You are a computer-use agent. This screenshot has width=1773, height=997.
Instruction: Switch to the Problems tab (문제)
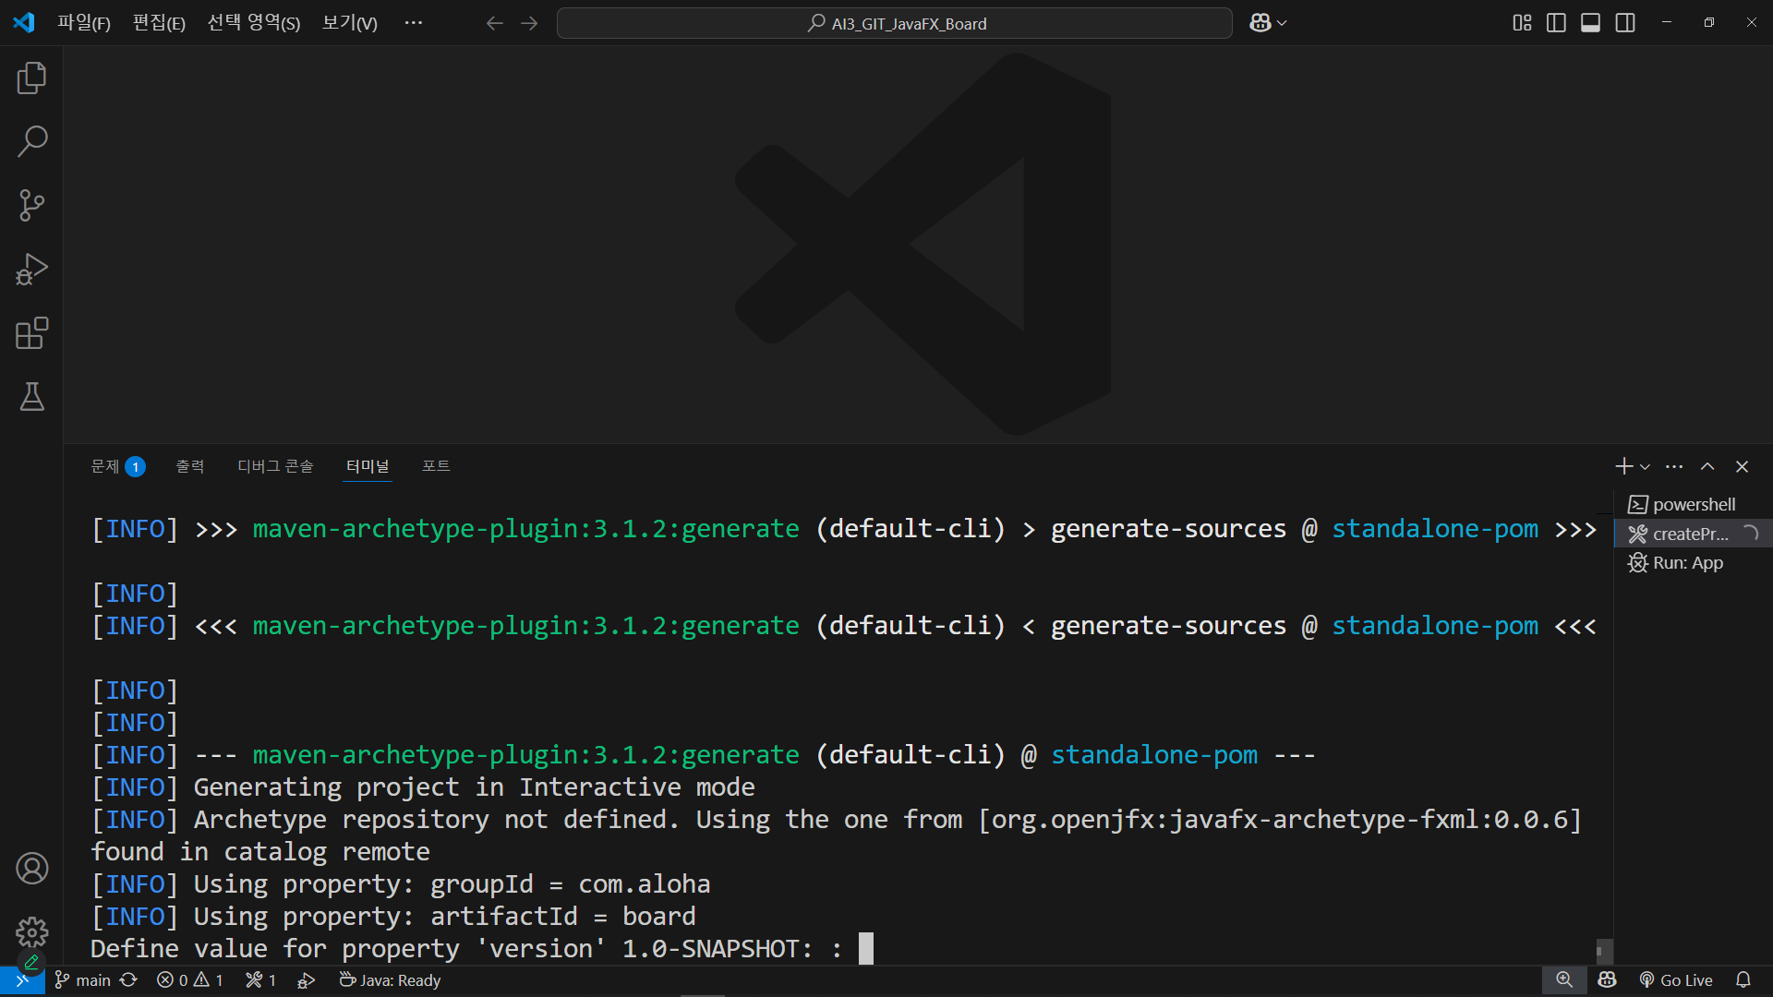point(116,466)
